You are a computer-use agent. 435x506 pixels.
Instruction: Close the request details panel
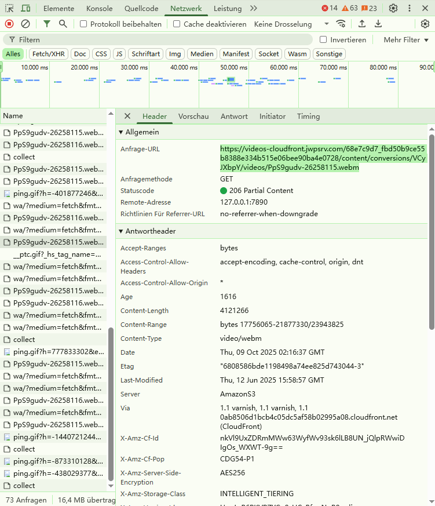(x=127, y=116)
